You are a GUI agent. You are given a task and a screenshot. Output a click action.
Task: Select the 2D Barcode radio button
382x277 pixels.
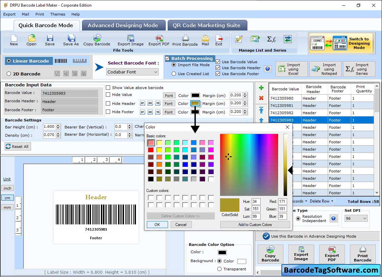click(x=9, y=74)
